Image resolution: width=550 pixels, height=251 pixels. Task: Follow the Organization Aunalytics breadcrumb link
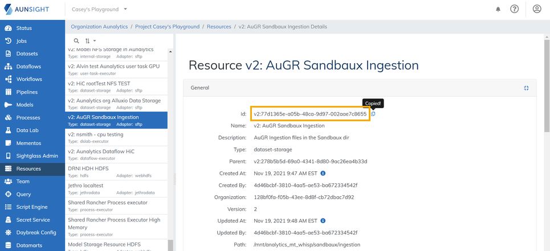coord(99,27)
